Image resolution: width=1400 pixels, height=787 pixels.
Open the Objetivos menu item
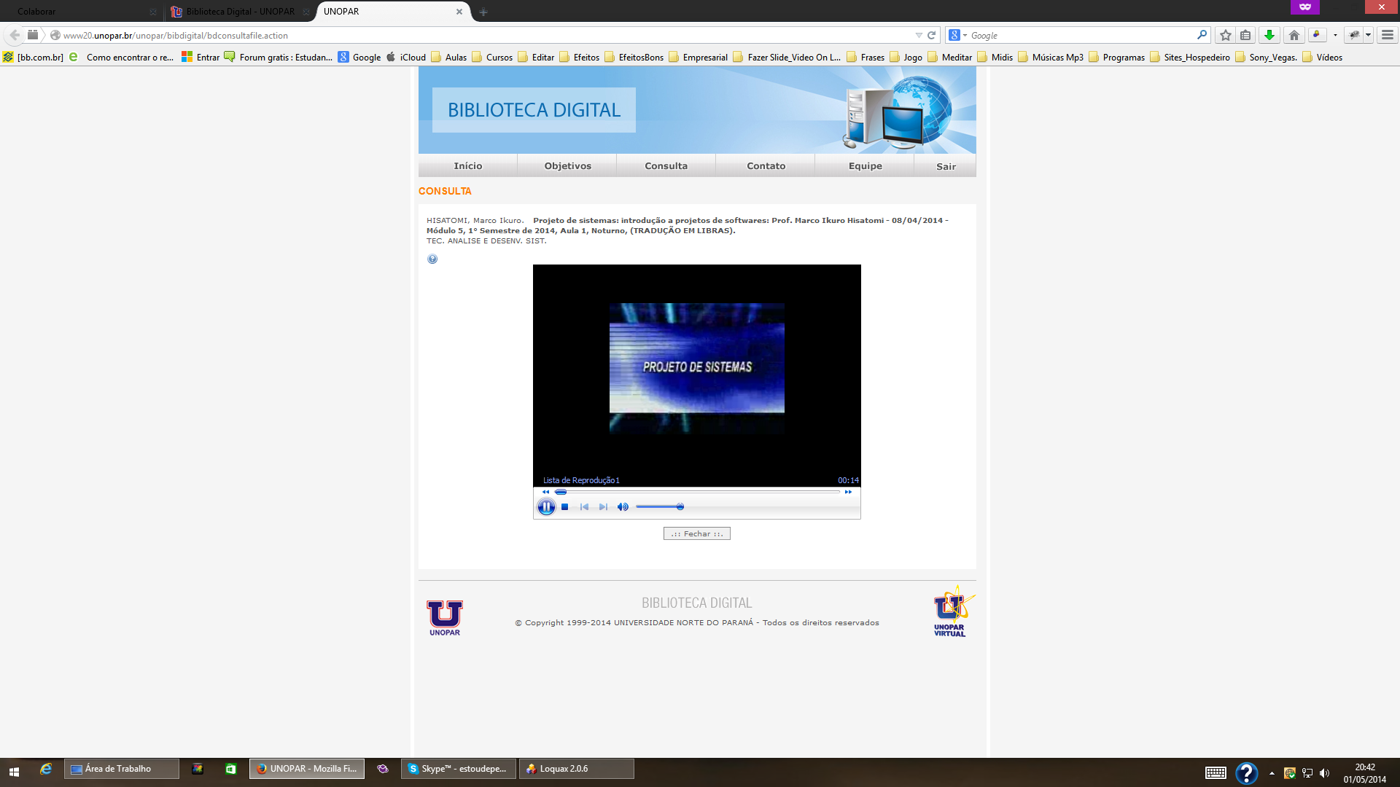[568, 166]
